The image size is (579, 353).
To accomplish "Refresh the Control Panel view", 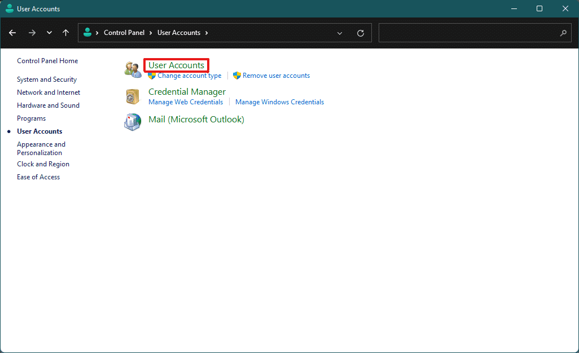I will (x=361, y=33).
